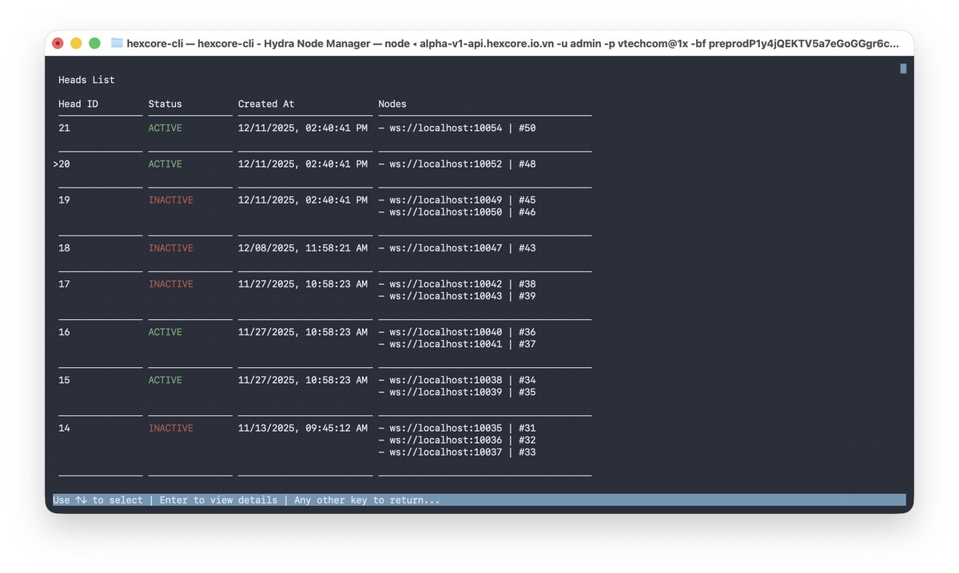This screenshot has height=573, width=959.
Task: Click created date of head 18
Action: [x=303, y=248]
